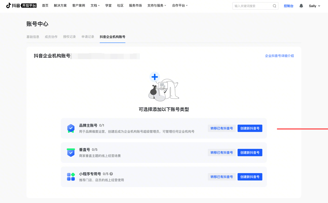Click 创建新抖音号 for 小程序专用号
328x203 pixels.
(250, 177)
